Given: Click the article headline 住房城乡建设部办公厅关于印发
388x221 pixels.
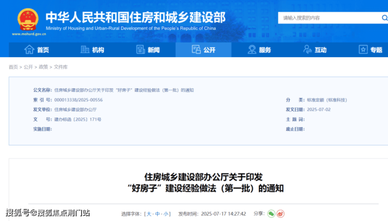Looking at the screenshot, I should (x=203, y=177).
